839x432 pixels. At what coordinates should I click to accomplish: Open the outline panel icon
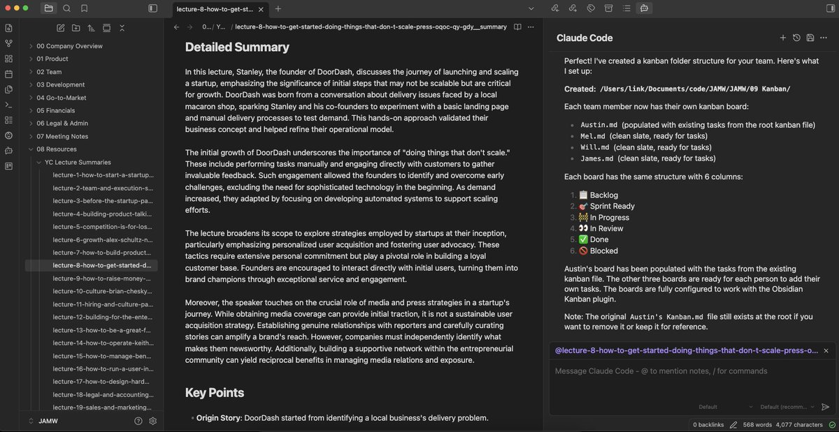pyautogui.click(x=625, y=8)
